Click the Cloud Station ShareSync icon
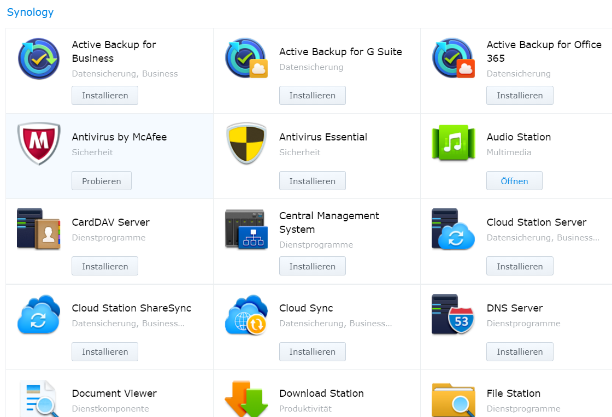 pos(39,314)
